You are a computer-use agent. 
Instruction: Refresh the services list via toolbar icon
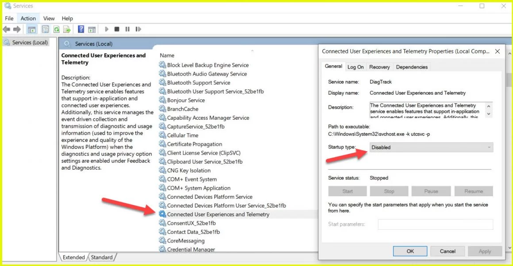pyautogui.click(x=57, y=30)
